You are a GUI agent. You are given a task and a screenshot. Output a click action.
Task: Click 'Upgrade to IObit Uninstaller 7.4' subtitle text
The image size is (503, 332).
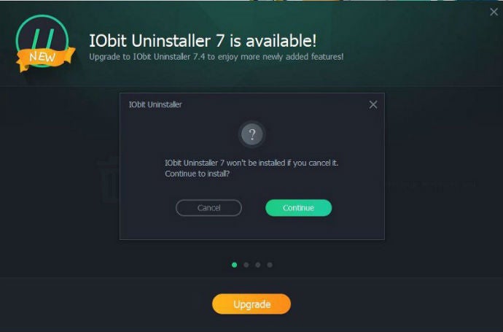[x=147, y=57]
